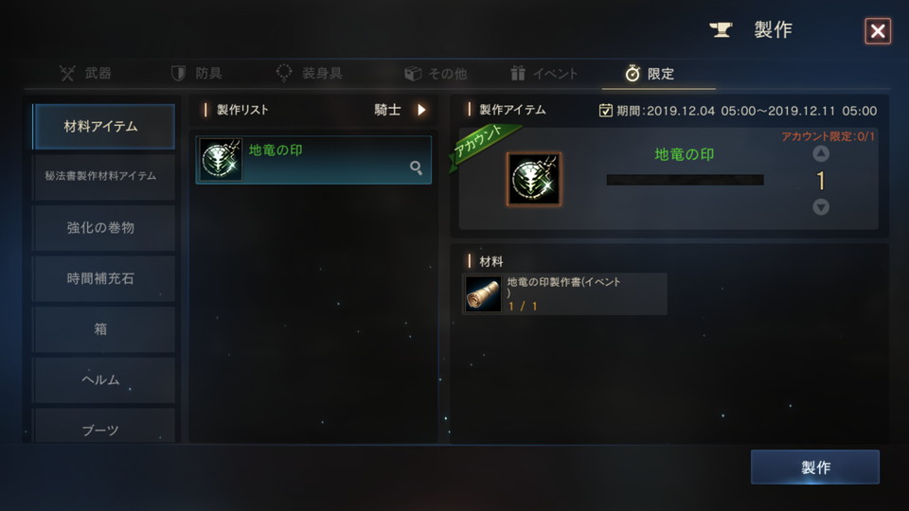The height and width of the screenshot is (511, 909).
Task: Click the 製作 craft button
Action: (x=815, y=467)
